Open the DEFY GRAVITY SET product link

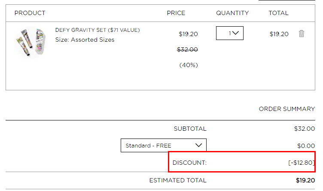pyautogui.click(x=98, y=30)
